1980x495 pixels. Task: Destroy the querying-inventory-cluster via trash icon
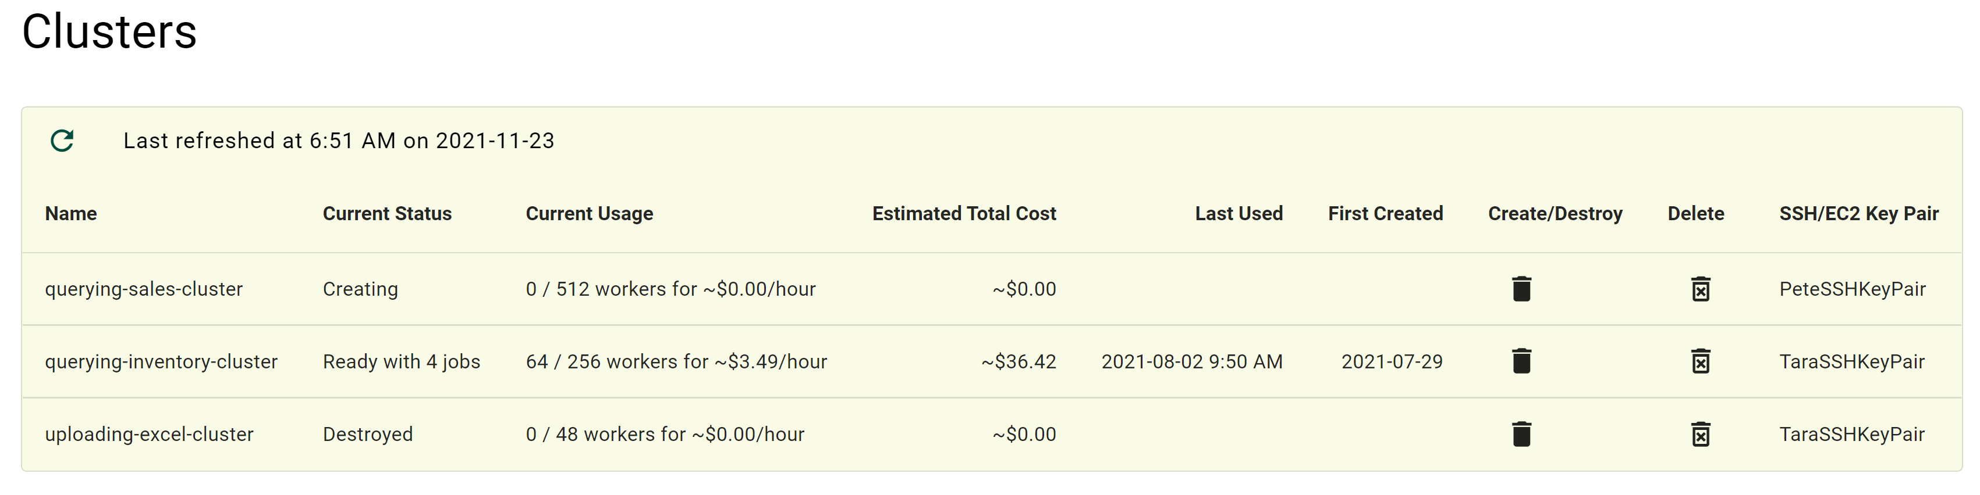pyautogui.click(x=1521, y=361)
